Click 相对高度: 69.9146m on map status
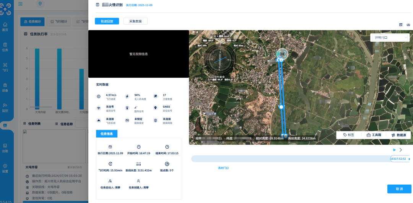413x203 pixels. click(269, 139)
